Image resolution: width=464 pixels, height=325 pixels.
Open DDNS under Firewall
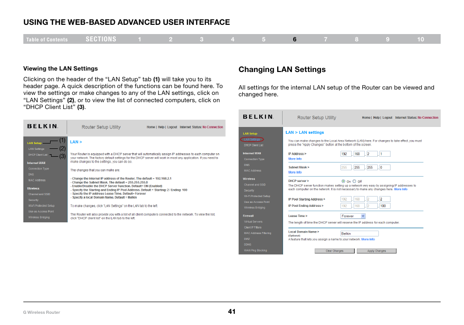coord(248,245)
